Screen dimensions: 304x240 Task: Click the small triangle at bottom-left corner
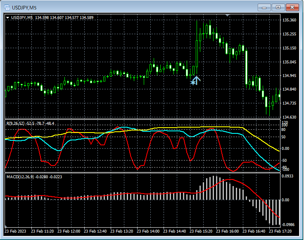6,227
